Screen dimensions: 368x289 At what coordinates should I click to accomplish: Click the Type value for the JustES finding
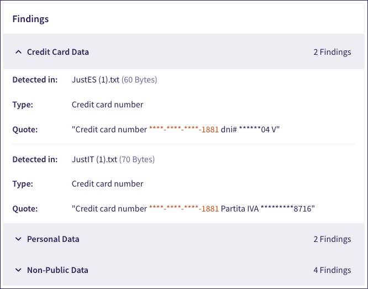[107, 105]
